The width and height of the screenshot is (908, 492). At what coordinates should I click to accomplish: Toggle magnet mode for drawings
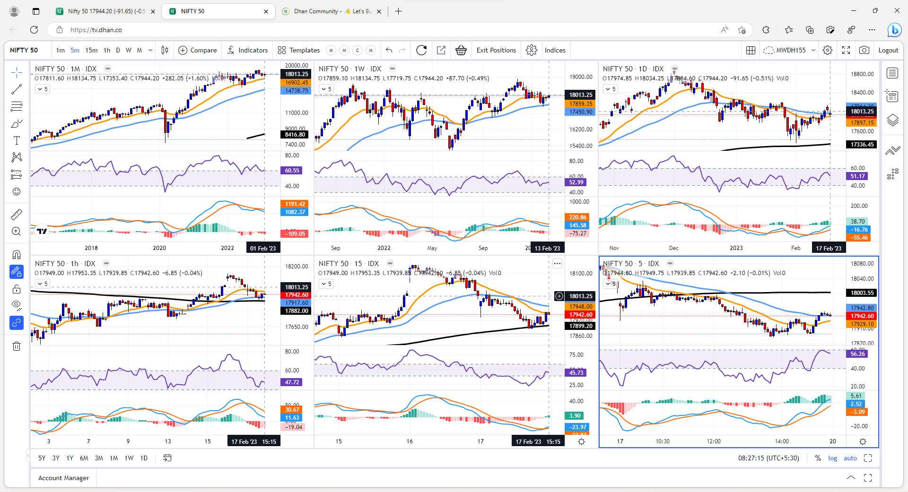pos(17,255)
